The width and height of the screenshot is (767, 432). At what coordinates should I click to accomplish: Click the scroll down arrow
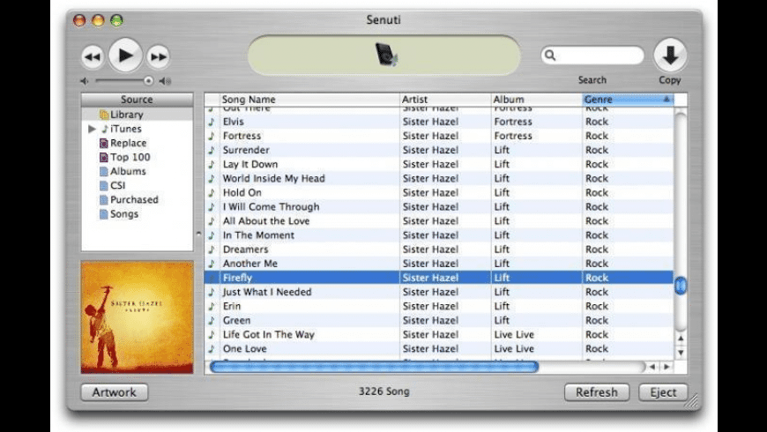click(x=681, y=353)
